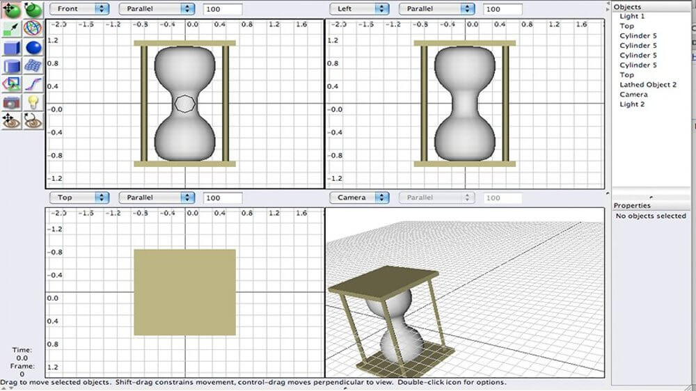Select the Create Cube tool

[13, 47]
